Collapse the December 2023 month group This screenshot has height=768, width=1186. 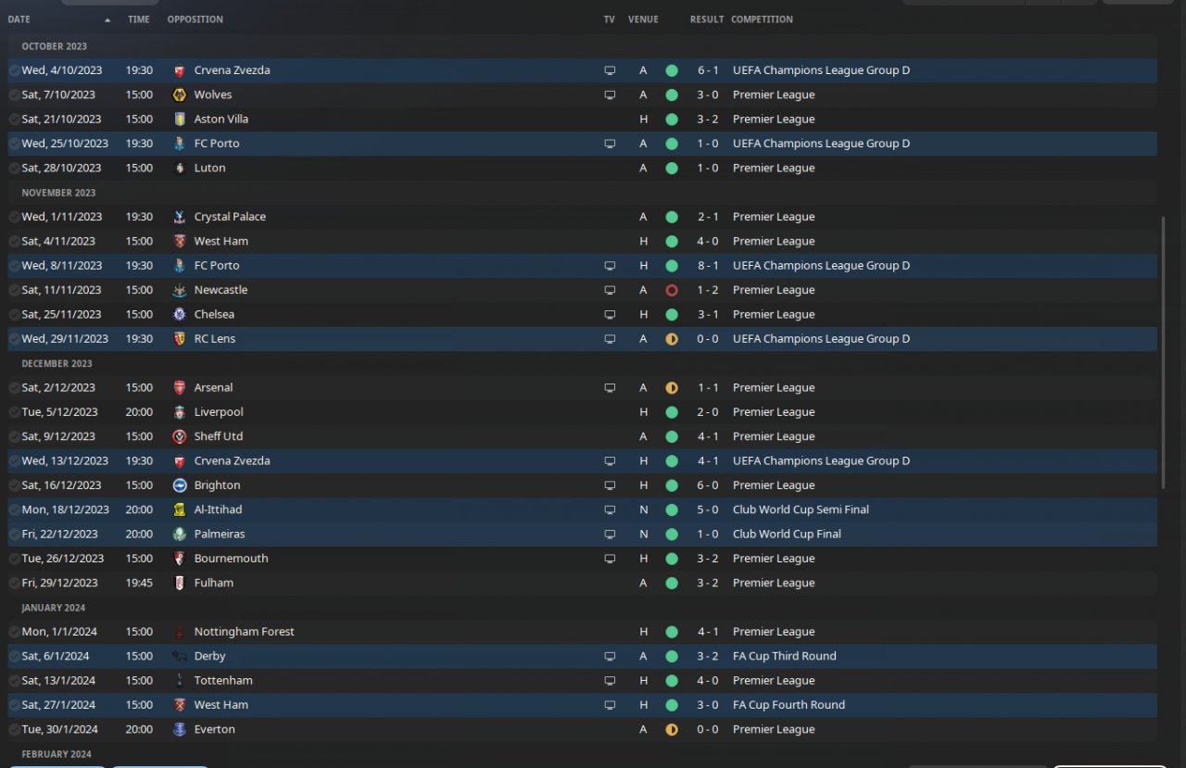[x=57, y=363]
